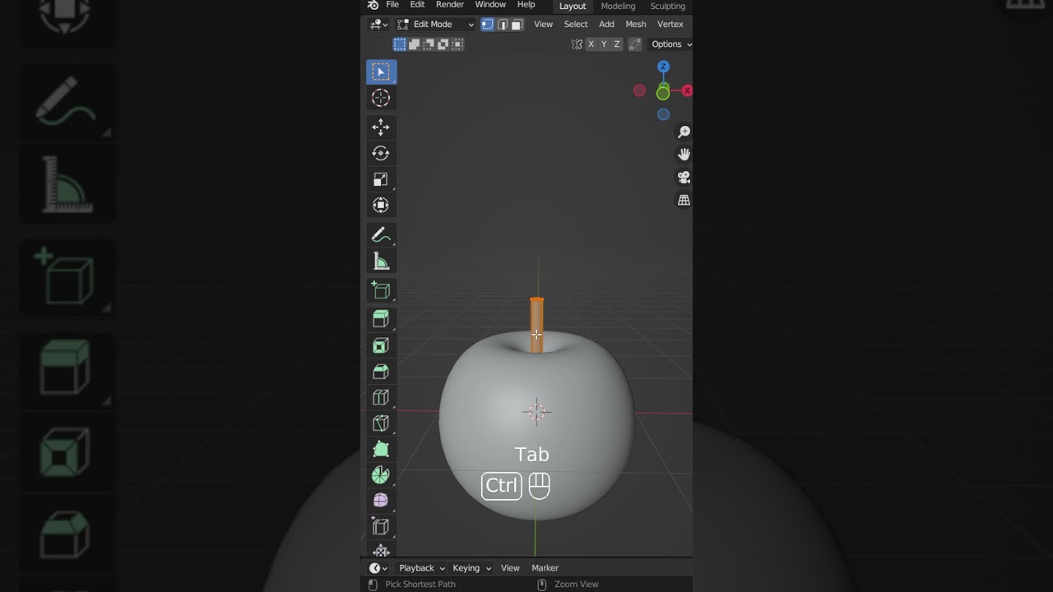Image resolution: width=1053 pixels, height=592 pixels.
Task: Open the Edit Mode dropdown
Action: [x=435, y=24]
